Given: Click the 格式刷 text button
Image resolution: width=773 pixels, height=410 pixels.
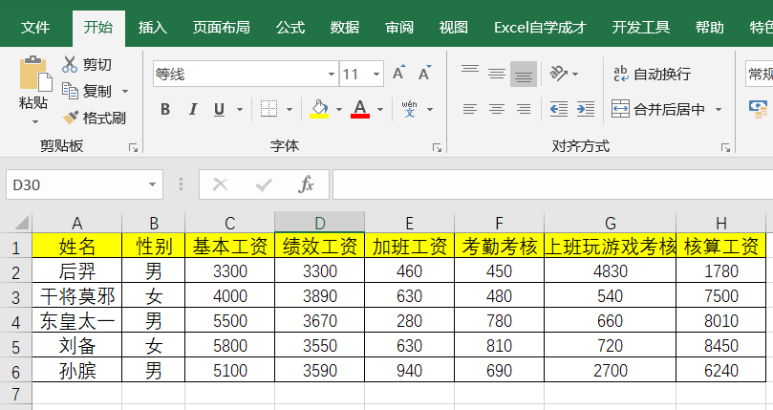Looking at the screenshot, I should [104, 118].
